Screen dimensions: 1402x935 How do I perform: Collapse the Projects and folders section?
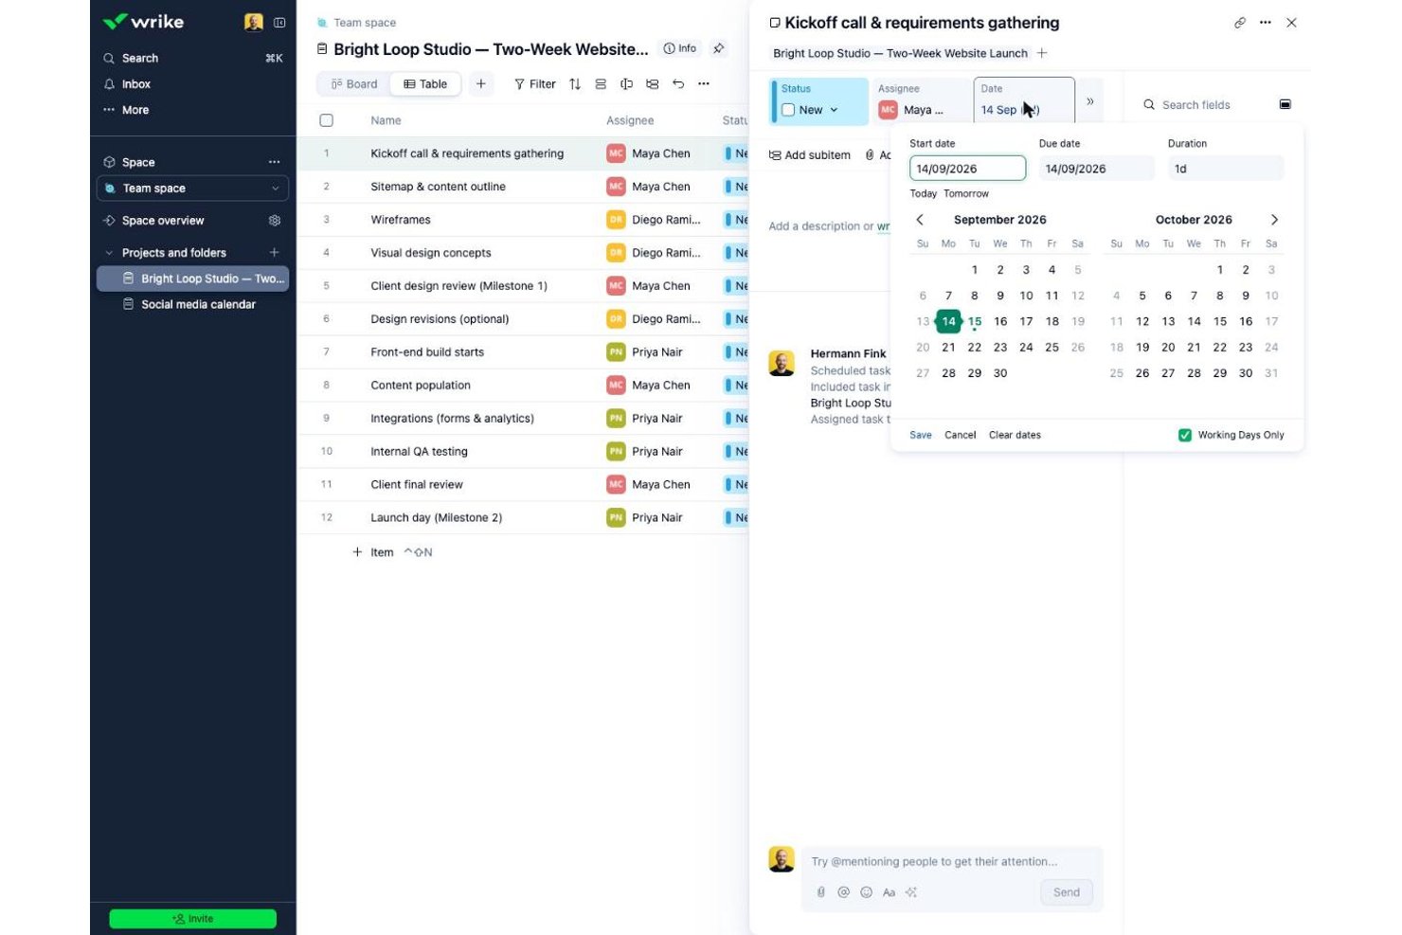click(109, 253)
